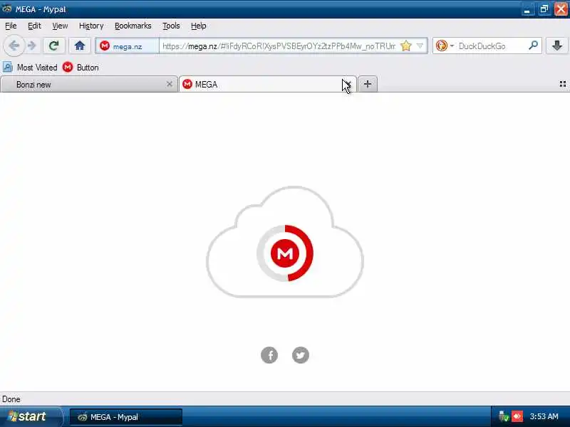Open the Edit menu
This screenshot has width=570, height=427.
coord(34,26)
